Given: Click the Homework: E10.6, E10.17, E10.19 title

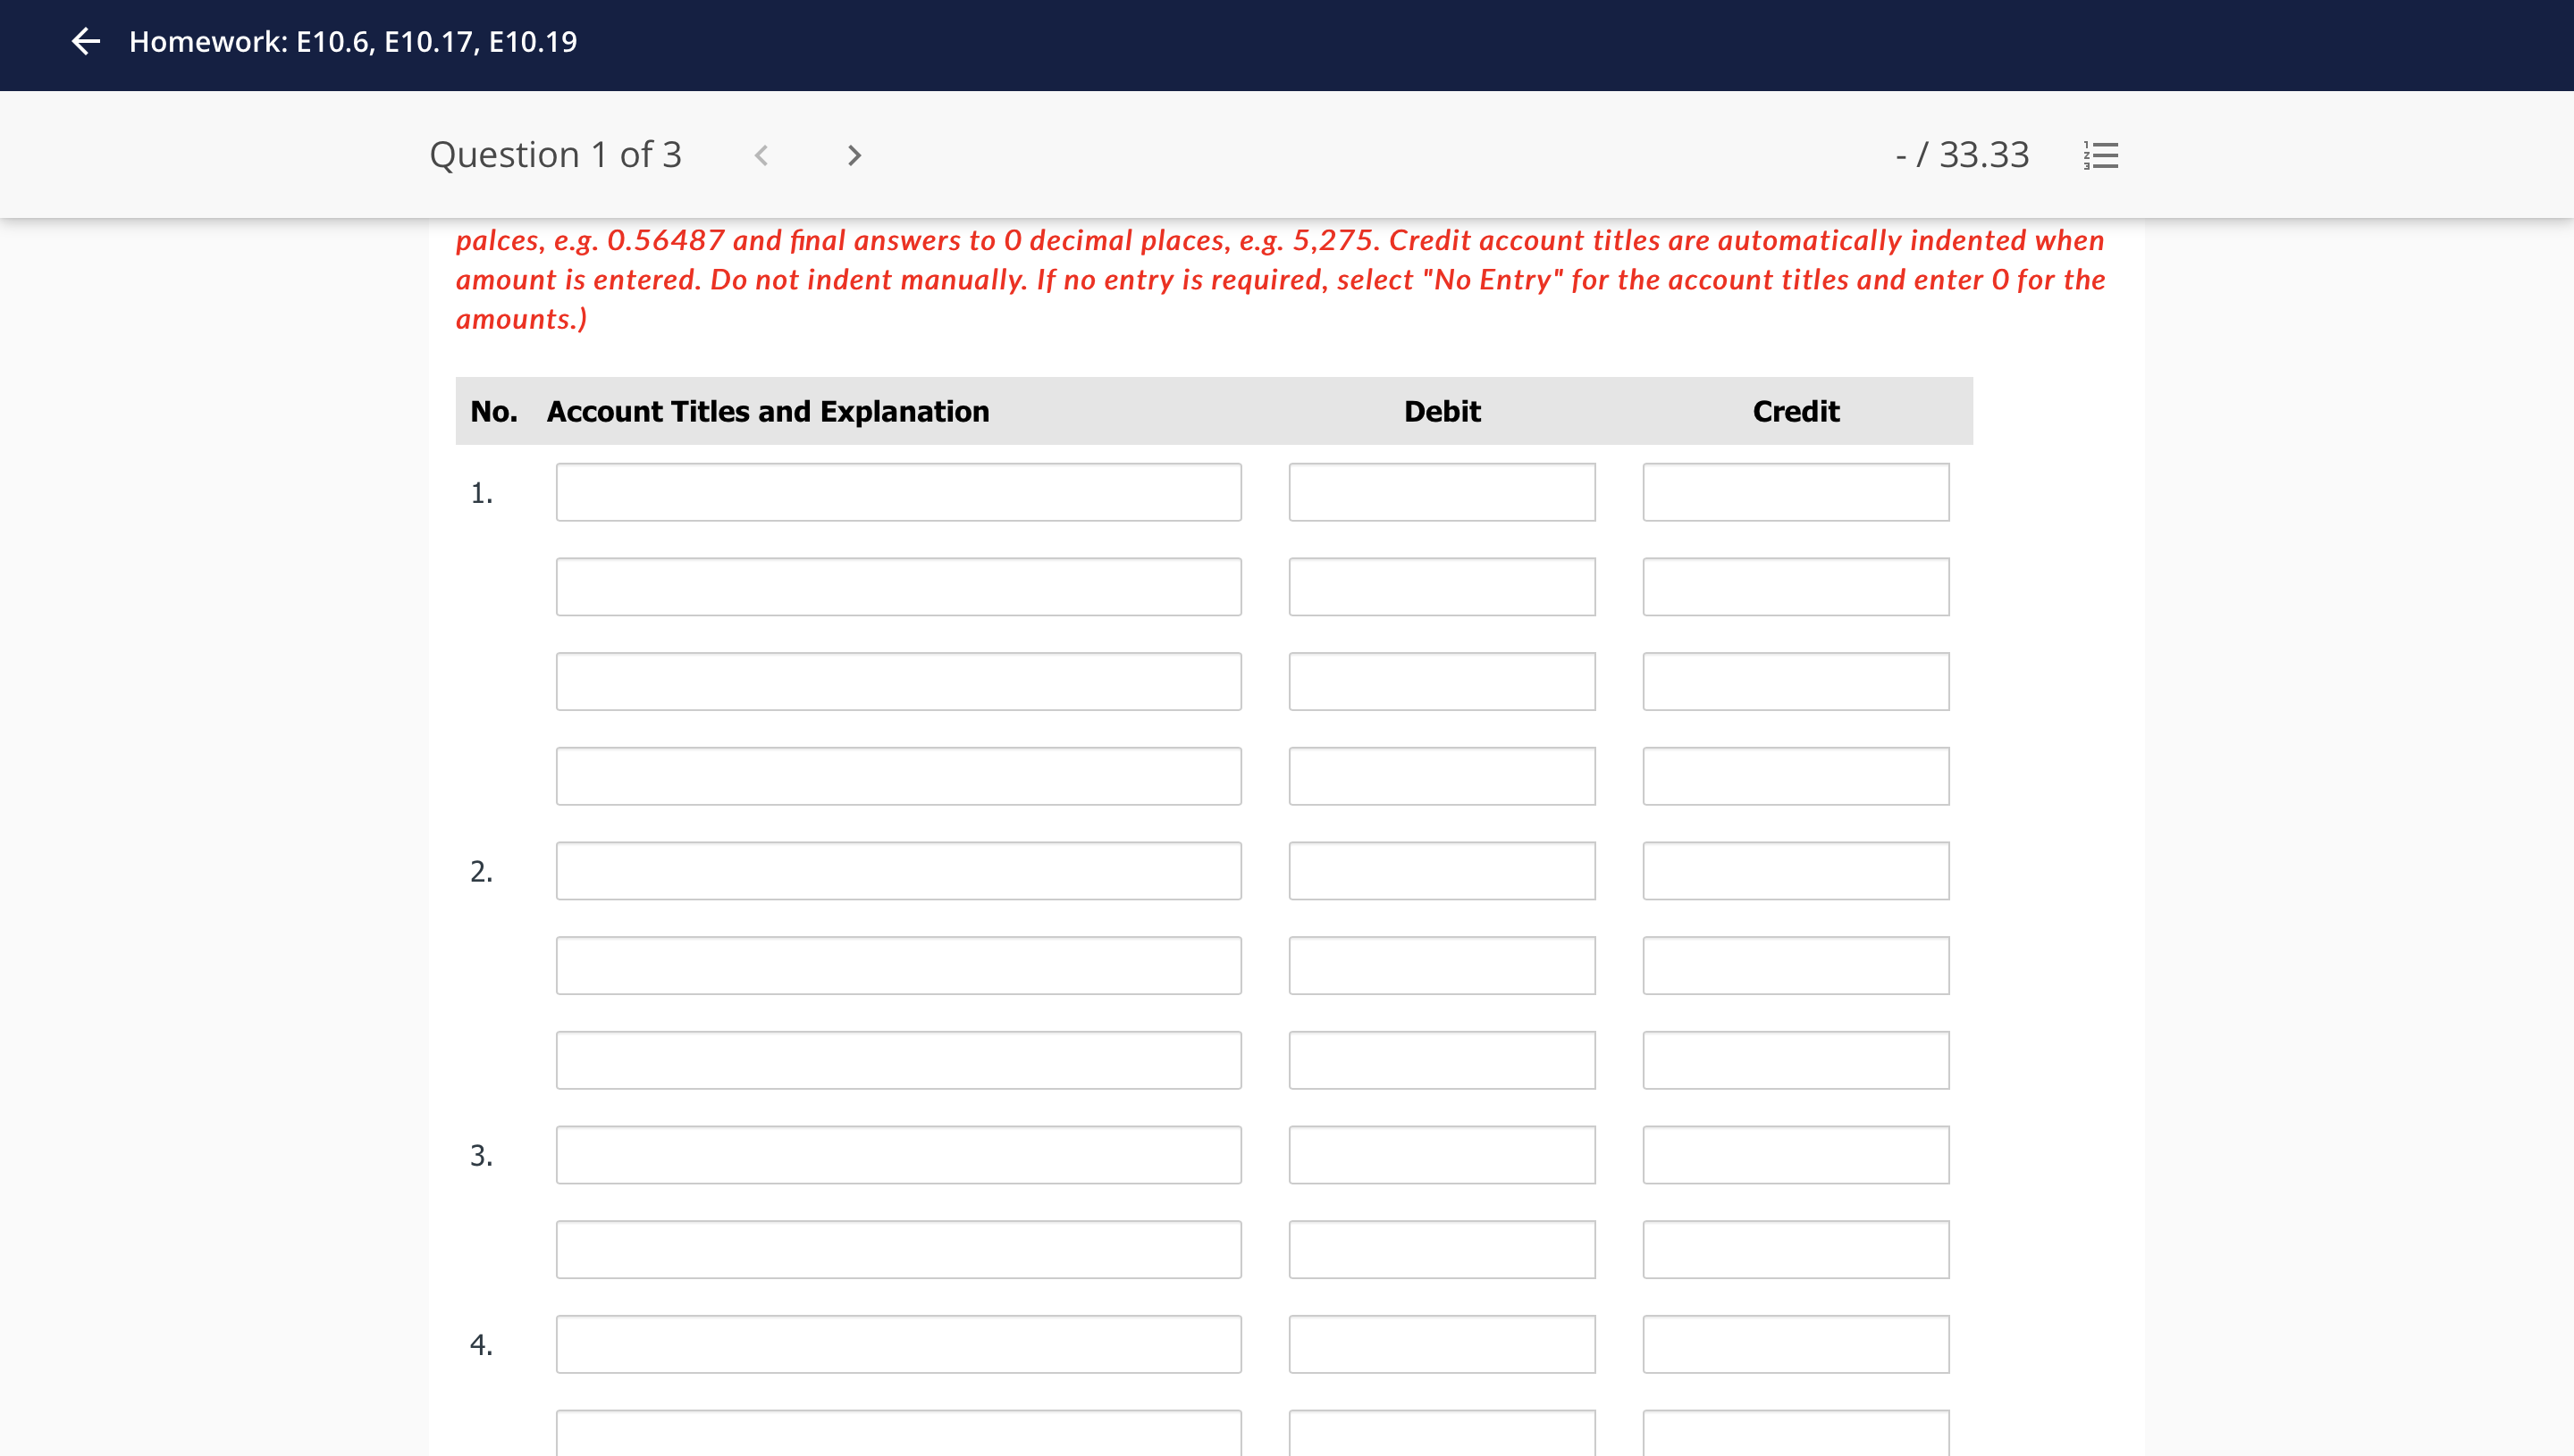Looking at the screenshot, I should click(x=352, y=42).
